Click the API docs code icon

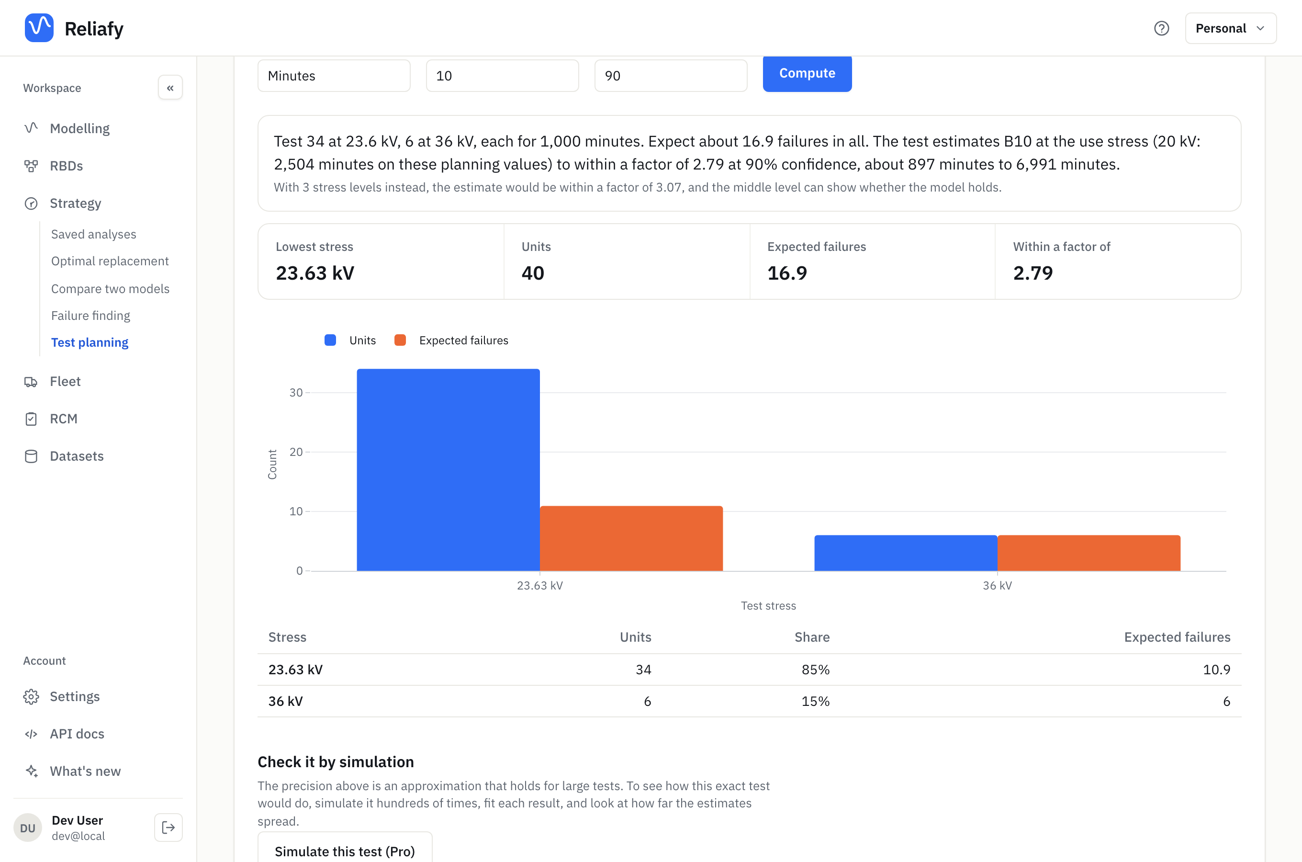[x=31, y=734]
